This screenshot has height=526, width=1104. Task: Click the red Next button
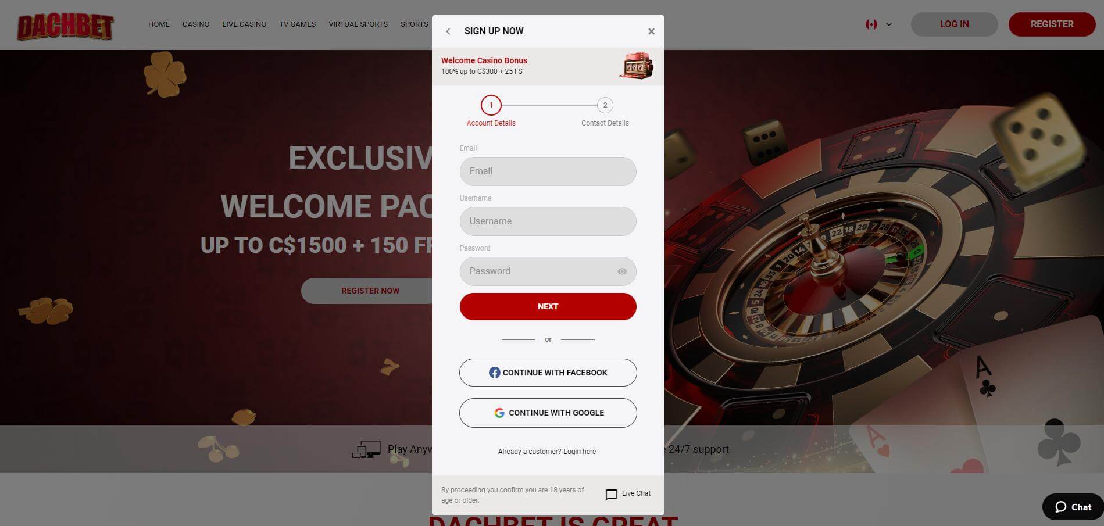tap(548, 306)
